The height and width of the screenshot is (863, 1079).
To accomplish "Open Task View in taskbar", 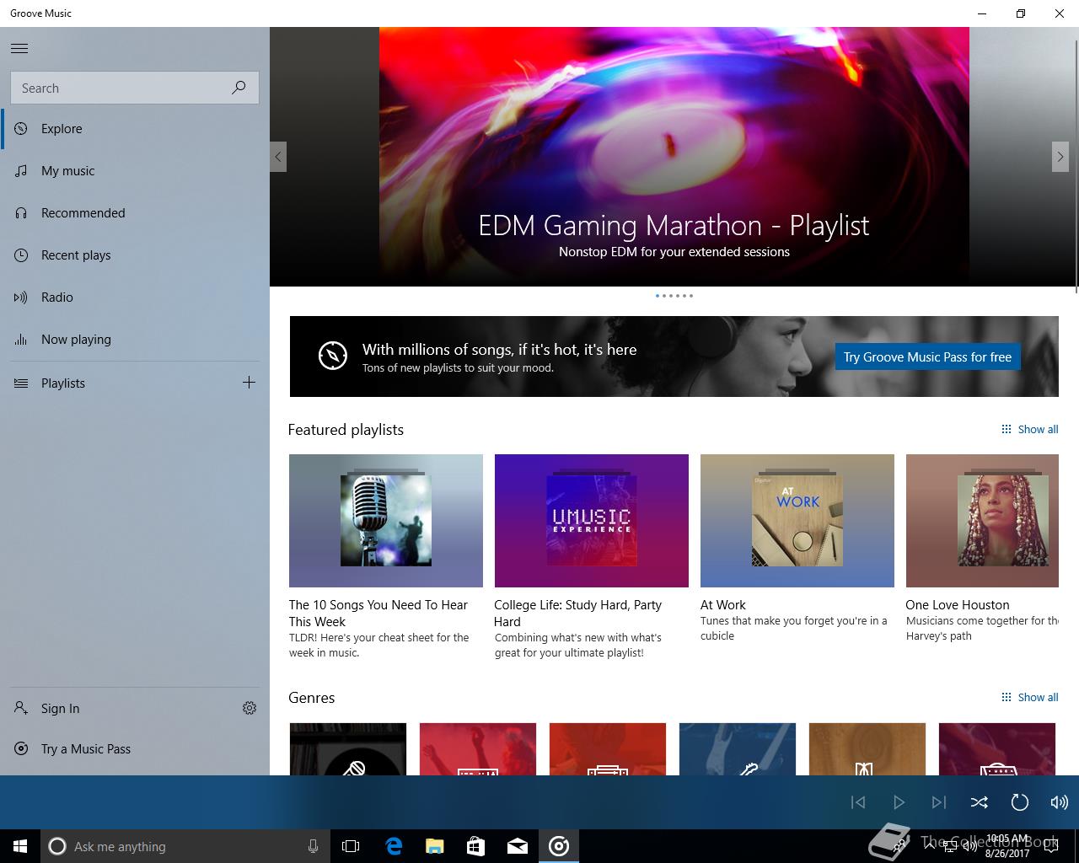I will tap(351, 846).
